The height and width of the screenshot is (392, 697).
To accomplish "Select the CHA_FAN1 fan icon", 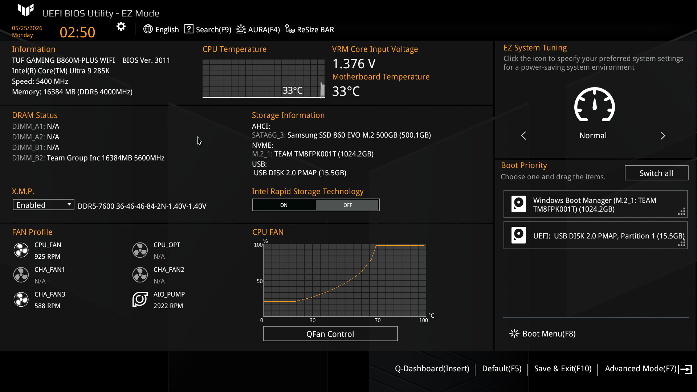I will (21, 275).
